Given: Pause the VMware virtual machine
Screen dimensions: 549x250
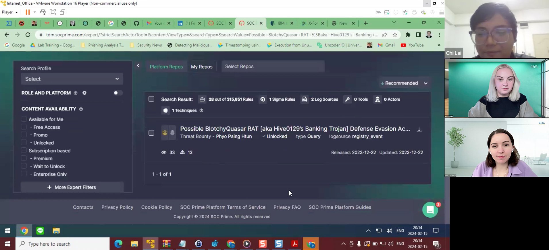Looking at the screenshot, I should pos(28,12).
